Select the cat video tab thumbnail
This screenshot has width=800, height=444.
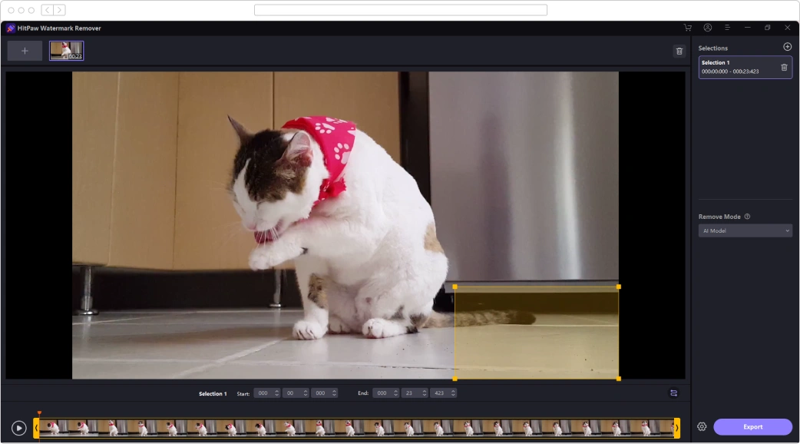(x=65, y=50)
